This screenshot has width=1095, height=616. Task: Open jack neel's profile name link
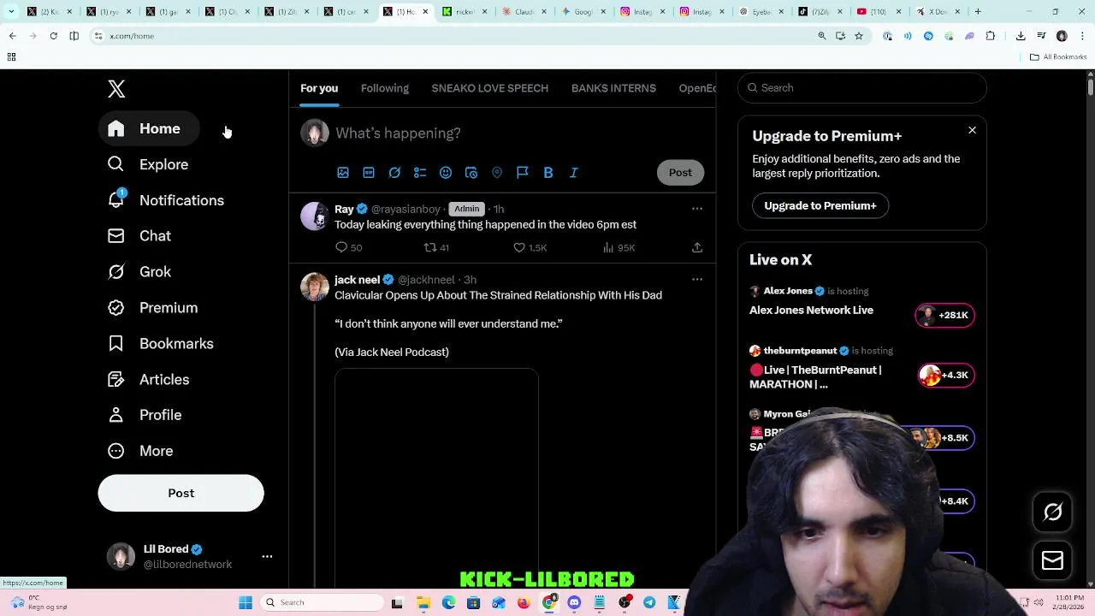click(357, 280)
